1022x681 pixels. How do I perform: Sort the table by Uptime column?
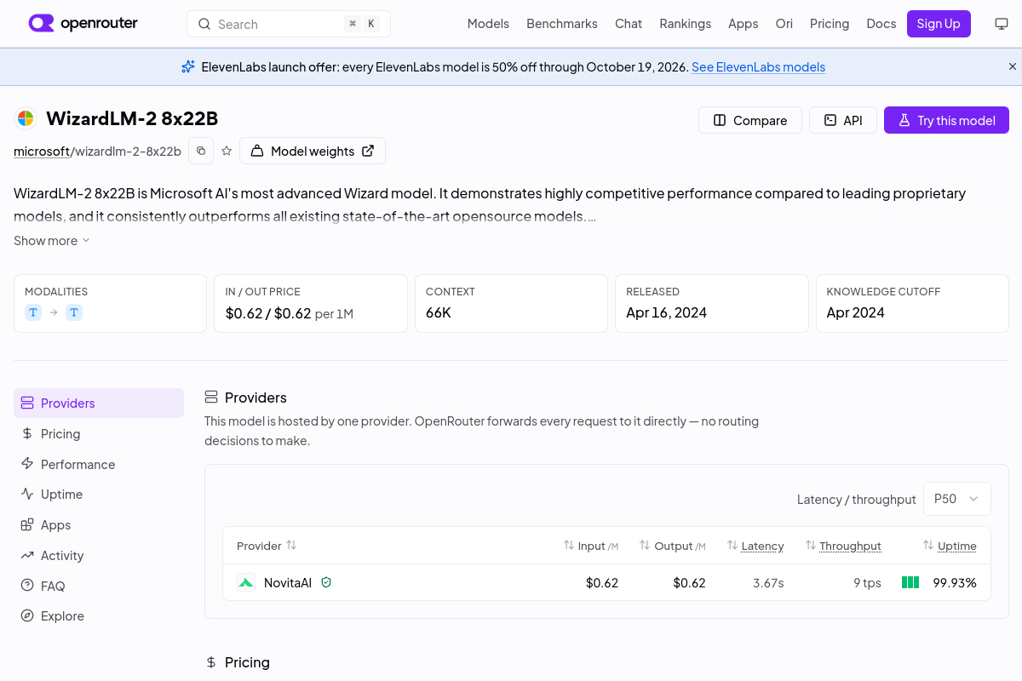(x=950, y=546)
